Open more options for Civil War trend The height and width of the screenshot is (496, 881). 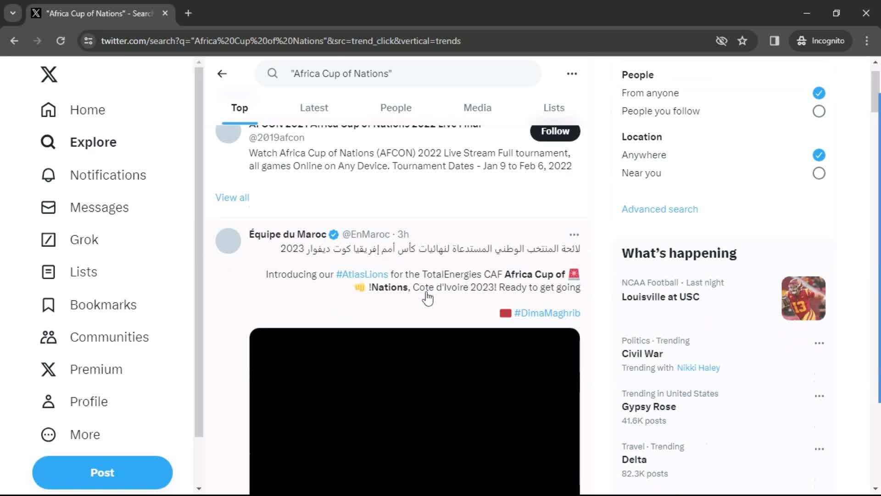pos(819,343)
